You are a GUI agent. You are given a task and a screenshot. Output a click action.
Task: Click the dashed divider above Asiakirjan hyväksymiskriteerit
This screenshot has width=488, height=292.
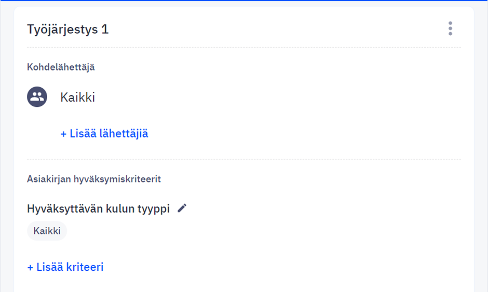click(x=244, y=159)
